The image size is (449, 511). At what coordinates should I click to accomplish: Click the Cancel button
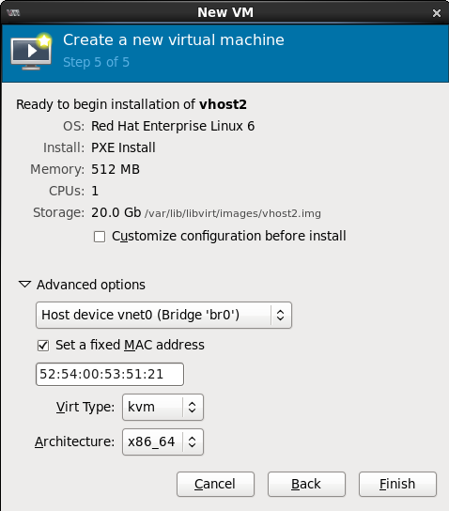coord(215,484)
